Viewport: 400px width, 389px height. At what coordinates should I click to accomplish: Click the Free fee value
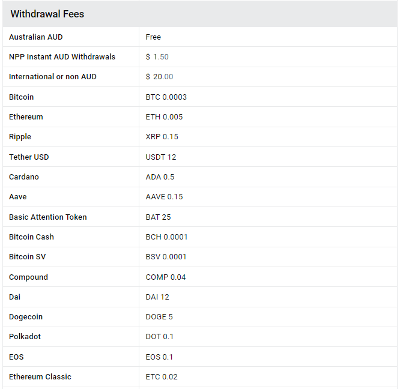click(153, 37)
